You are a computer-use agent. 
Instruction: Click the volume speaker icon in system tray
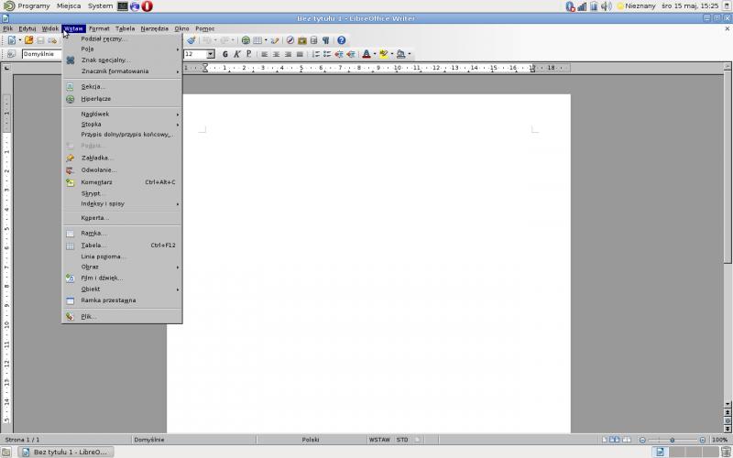[606, 6]
